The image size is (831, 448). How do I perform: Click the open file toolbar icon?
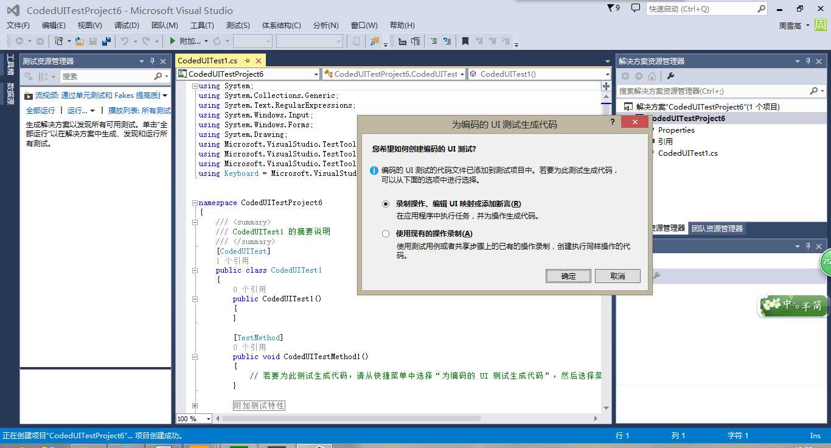80,41
